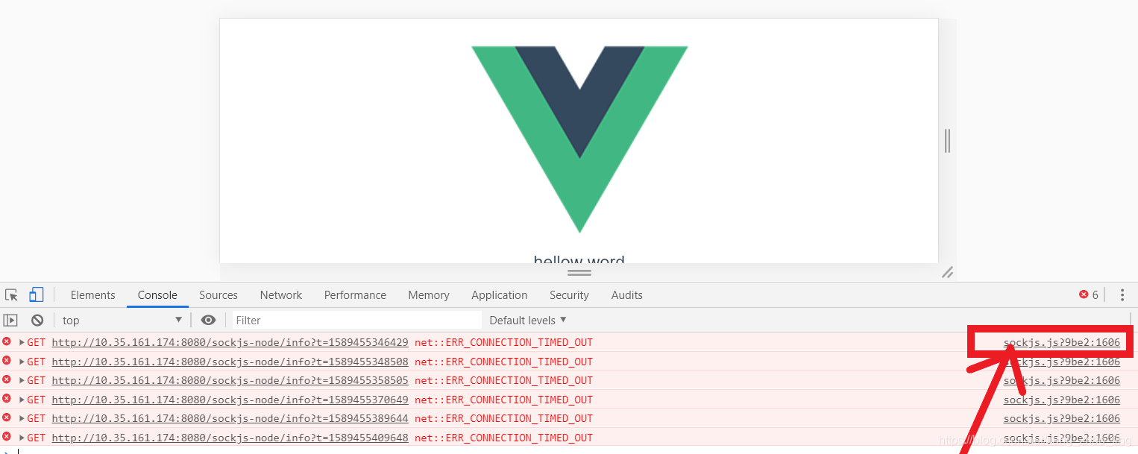Expand the error entry for t=1589455358505
The height and width of the screenshot is (454, 1138).
pyautogui.click(x=22, y=380)
